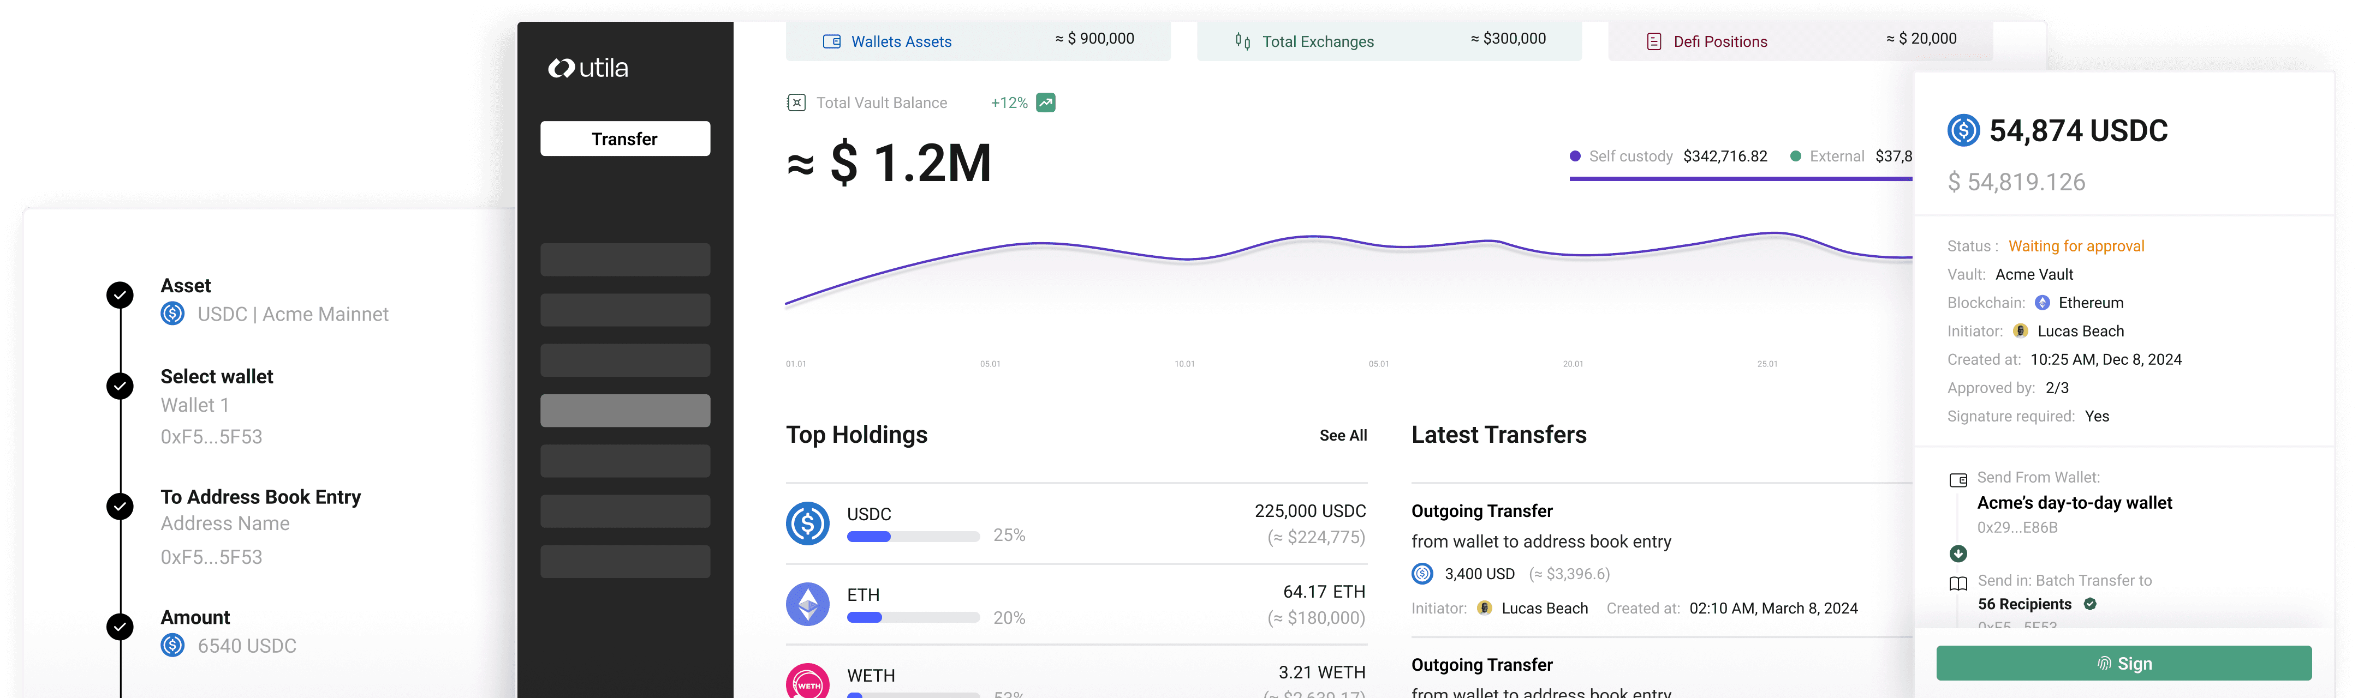This screenshot has width=2358, height=698.
Task: Click the utila logo
Action: pyautogui.click(x=588, y=69)
